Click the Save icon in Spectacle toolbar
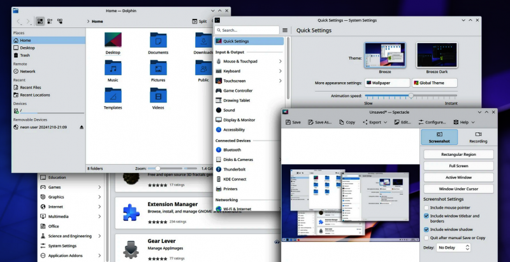 288,122
